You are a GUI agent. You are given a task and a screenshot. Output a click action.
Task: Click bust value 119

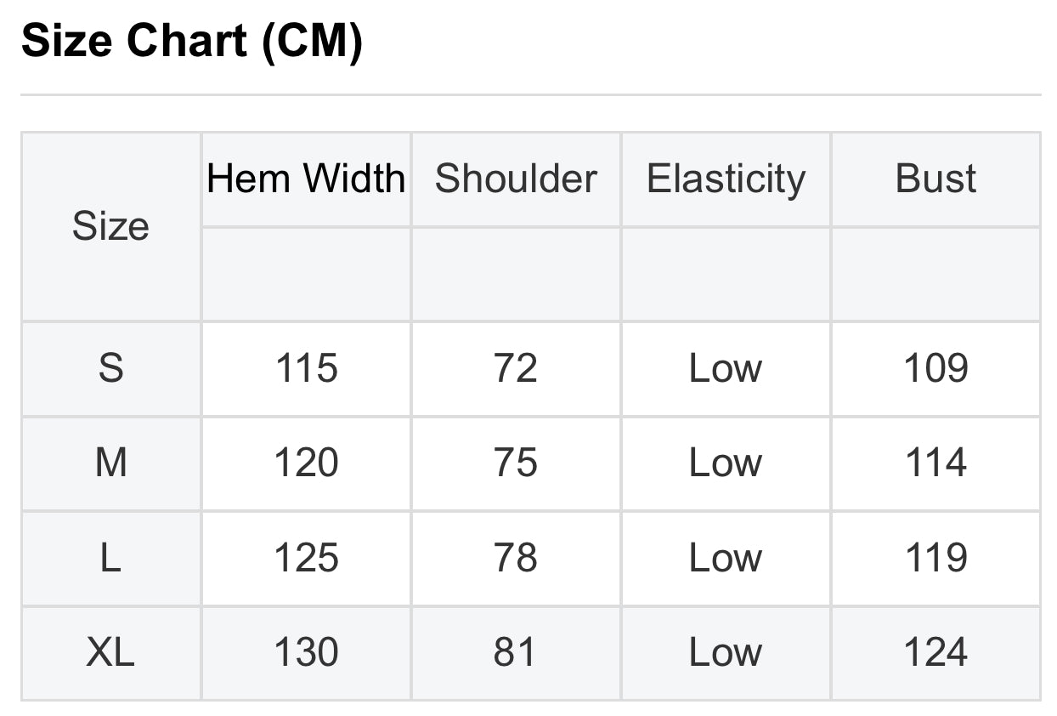pyautogui.click(x=935, y=559)
